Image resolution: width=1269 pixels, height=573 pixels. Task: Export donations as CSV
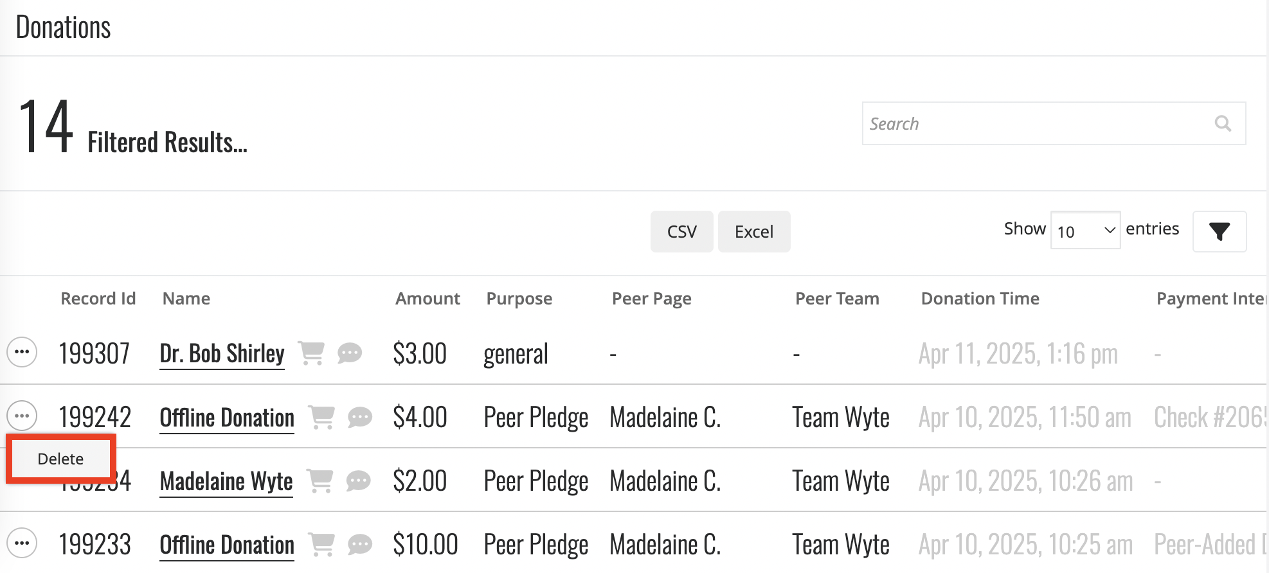[681, 231]
